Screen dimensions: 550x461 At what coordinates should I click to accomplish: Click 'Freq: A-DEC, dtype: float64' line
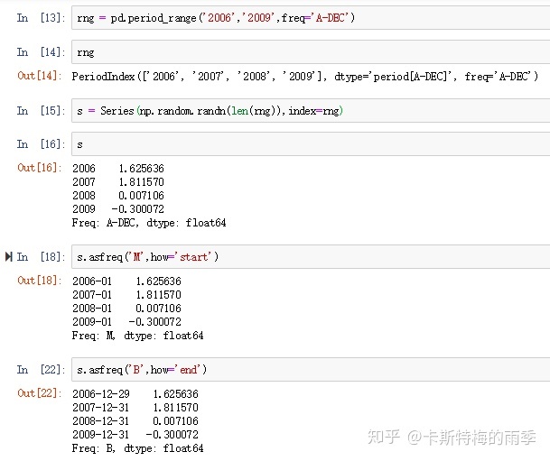[x=149, y=223]
